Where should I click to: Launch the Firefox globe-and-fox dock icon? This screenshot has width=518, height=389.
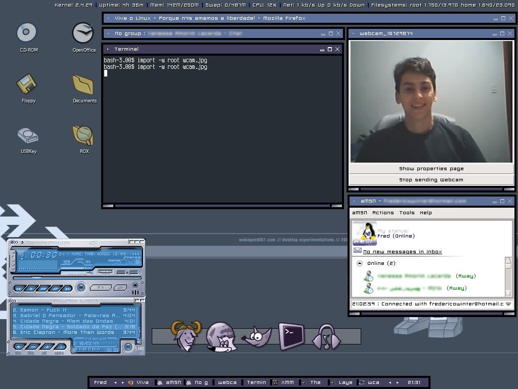221,336
